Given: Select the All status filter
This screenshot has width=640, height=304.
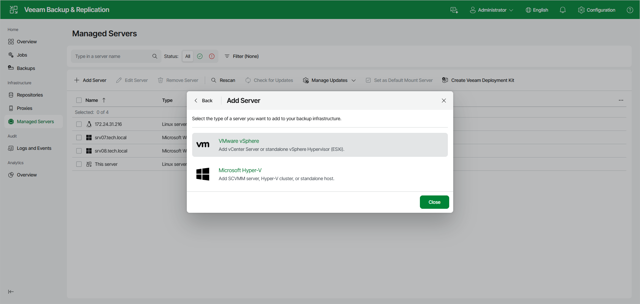Looking at the screenshot, I should tap(188, 56).
